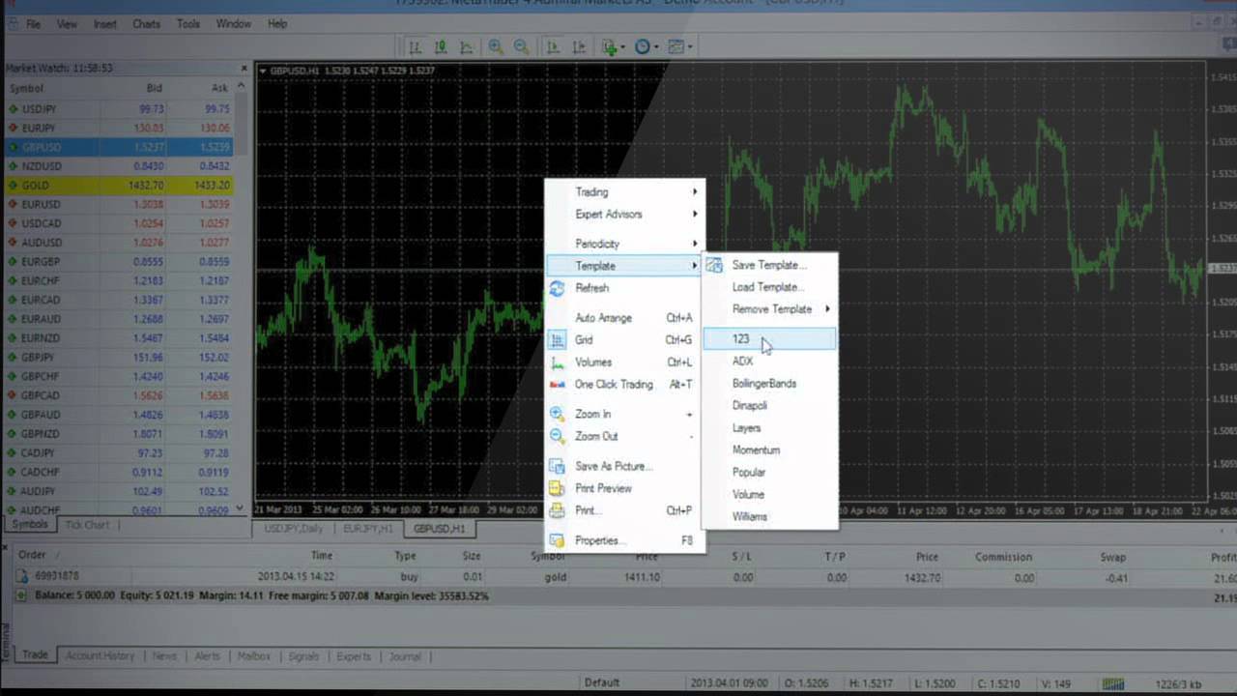
Task: Click Market Watch scrollbar down arrow
Action: tap(241, 508)
